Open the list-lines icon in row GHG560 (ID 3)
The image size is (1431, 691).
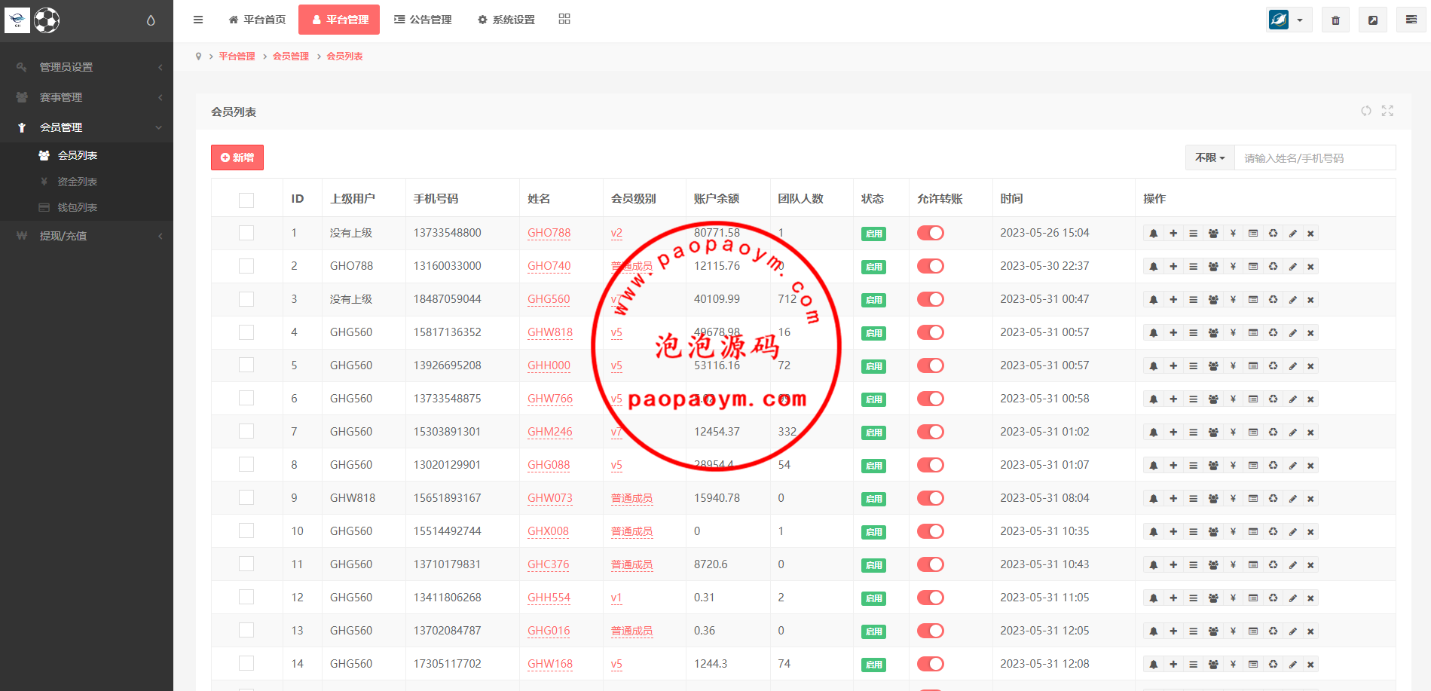point(1193,300)
